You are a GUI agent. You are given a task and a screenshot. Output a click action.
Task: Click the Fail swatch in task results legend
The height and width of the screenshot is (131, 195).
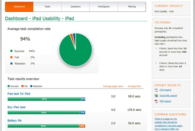[x=22, y=86]
